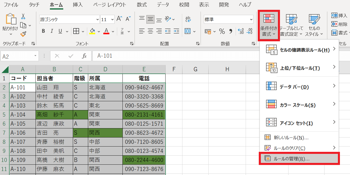The width and height of the screenshot is (350, 175).
Task: Toggle italic formatting
Action: coord(52,31)
